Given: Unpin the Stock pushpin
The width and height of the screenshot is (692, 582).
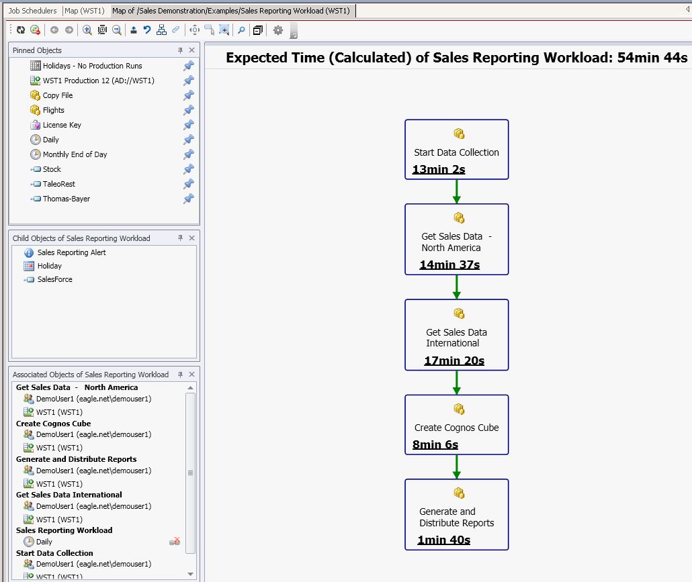Looking at the screenshot, I should pyautogui.click(x=189, y=169).
